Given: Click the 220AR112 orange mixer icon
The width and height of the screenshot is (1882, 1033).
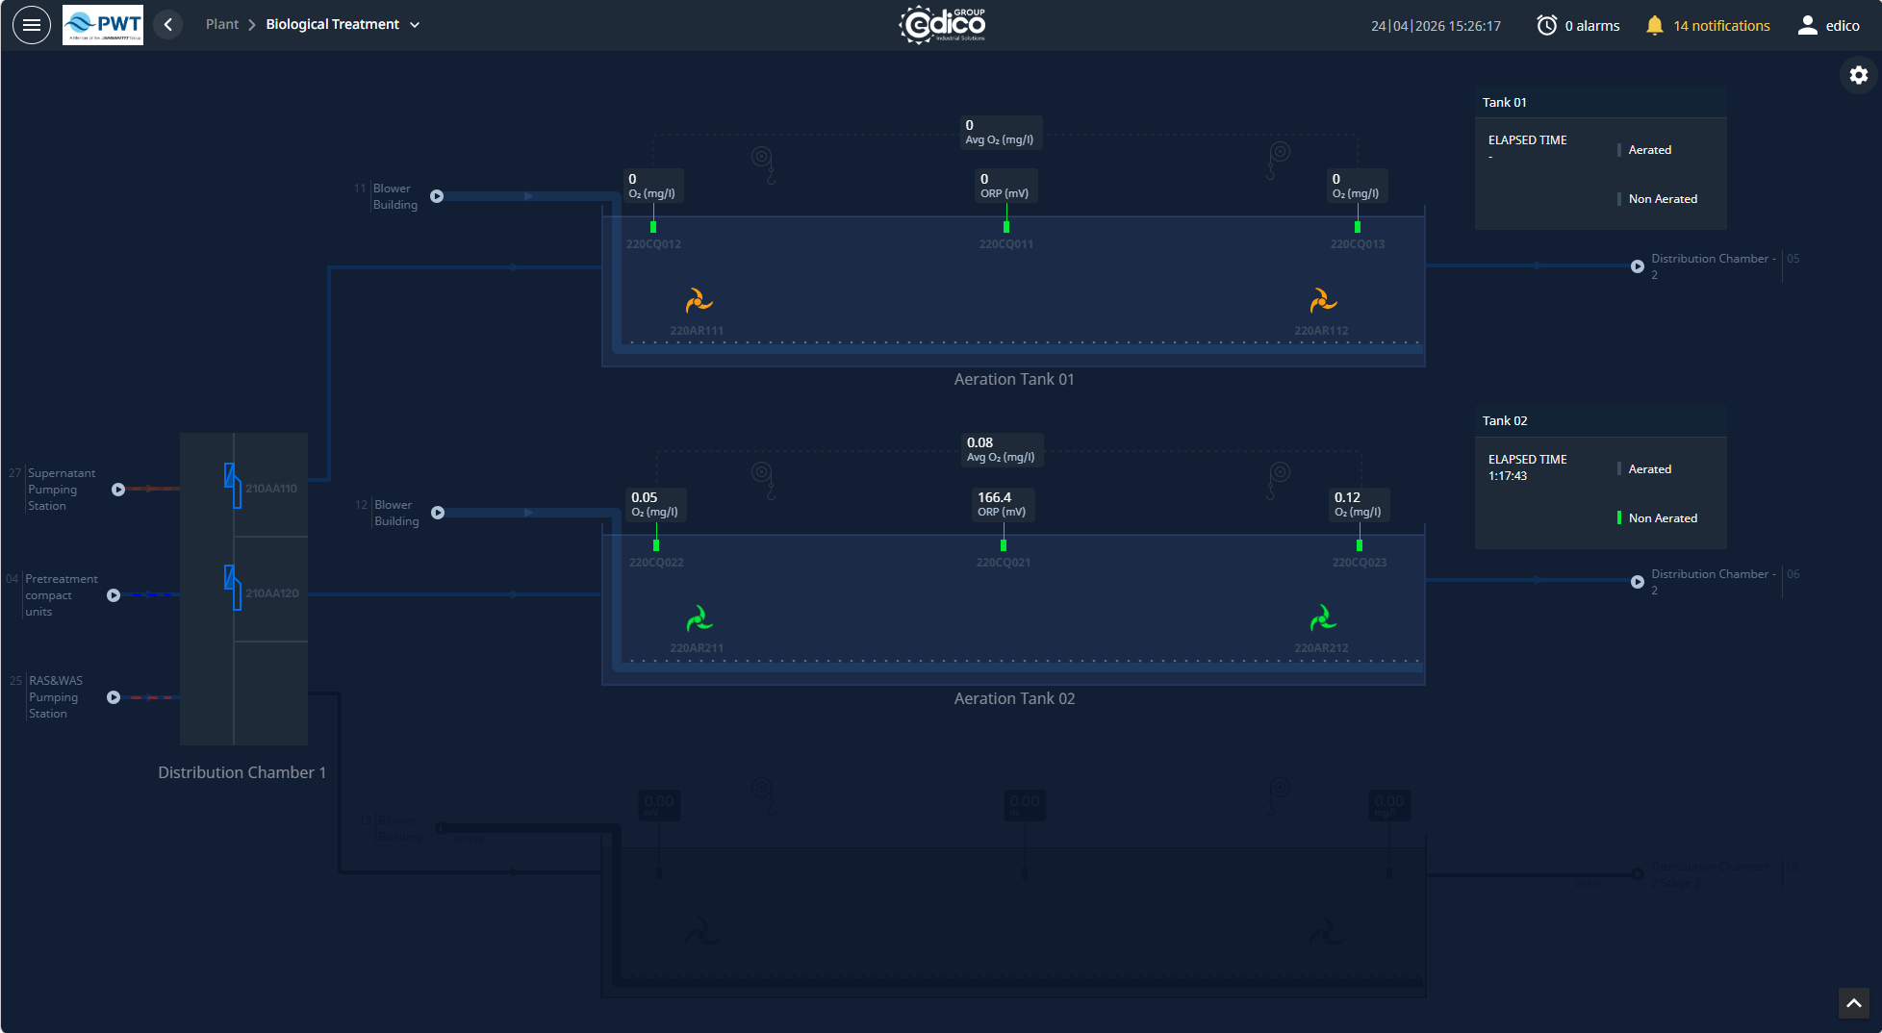Looking at the screenshot, I should 1322,302.
